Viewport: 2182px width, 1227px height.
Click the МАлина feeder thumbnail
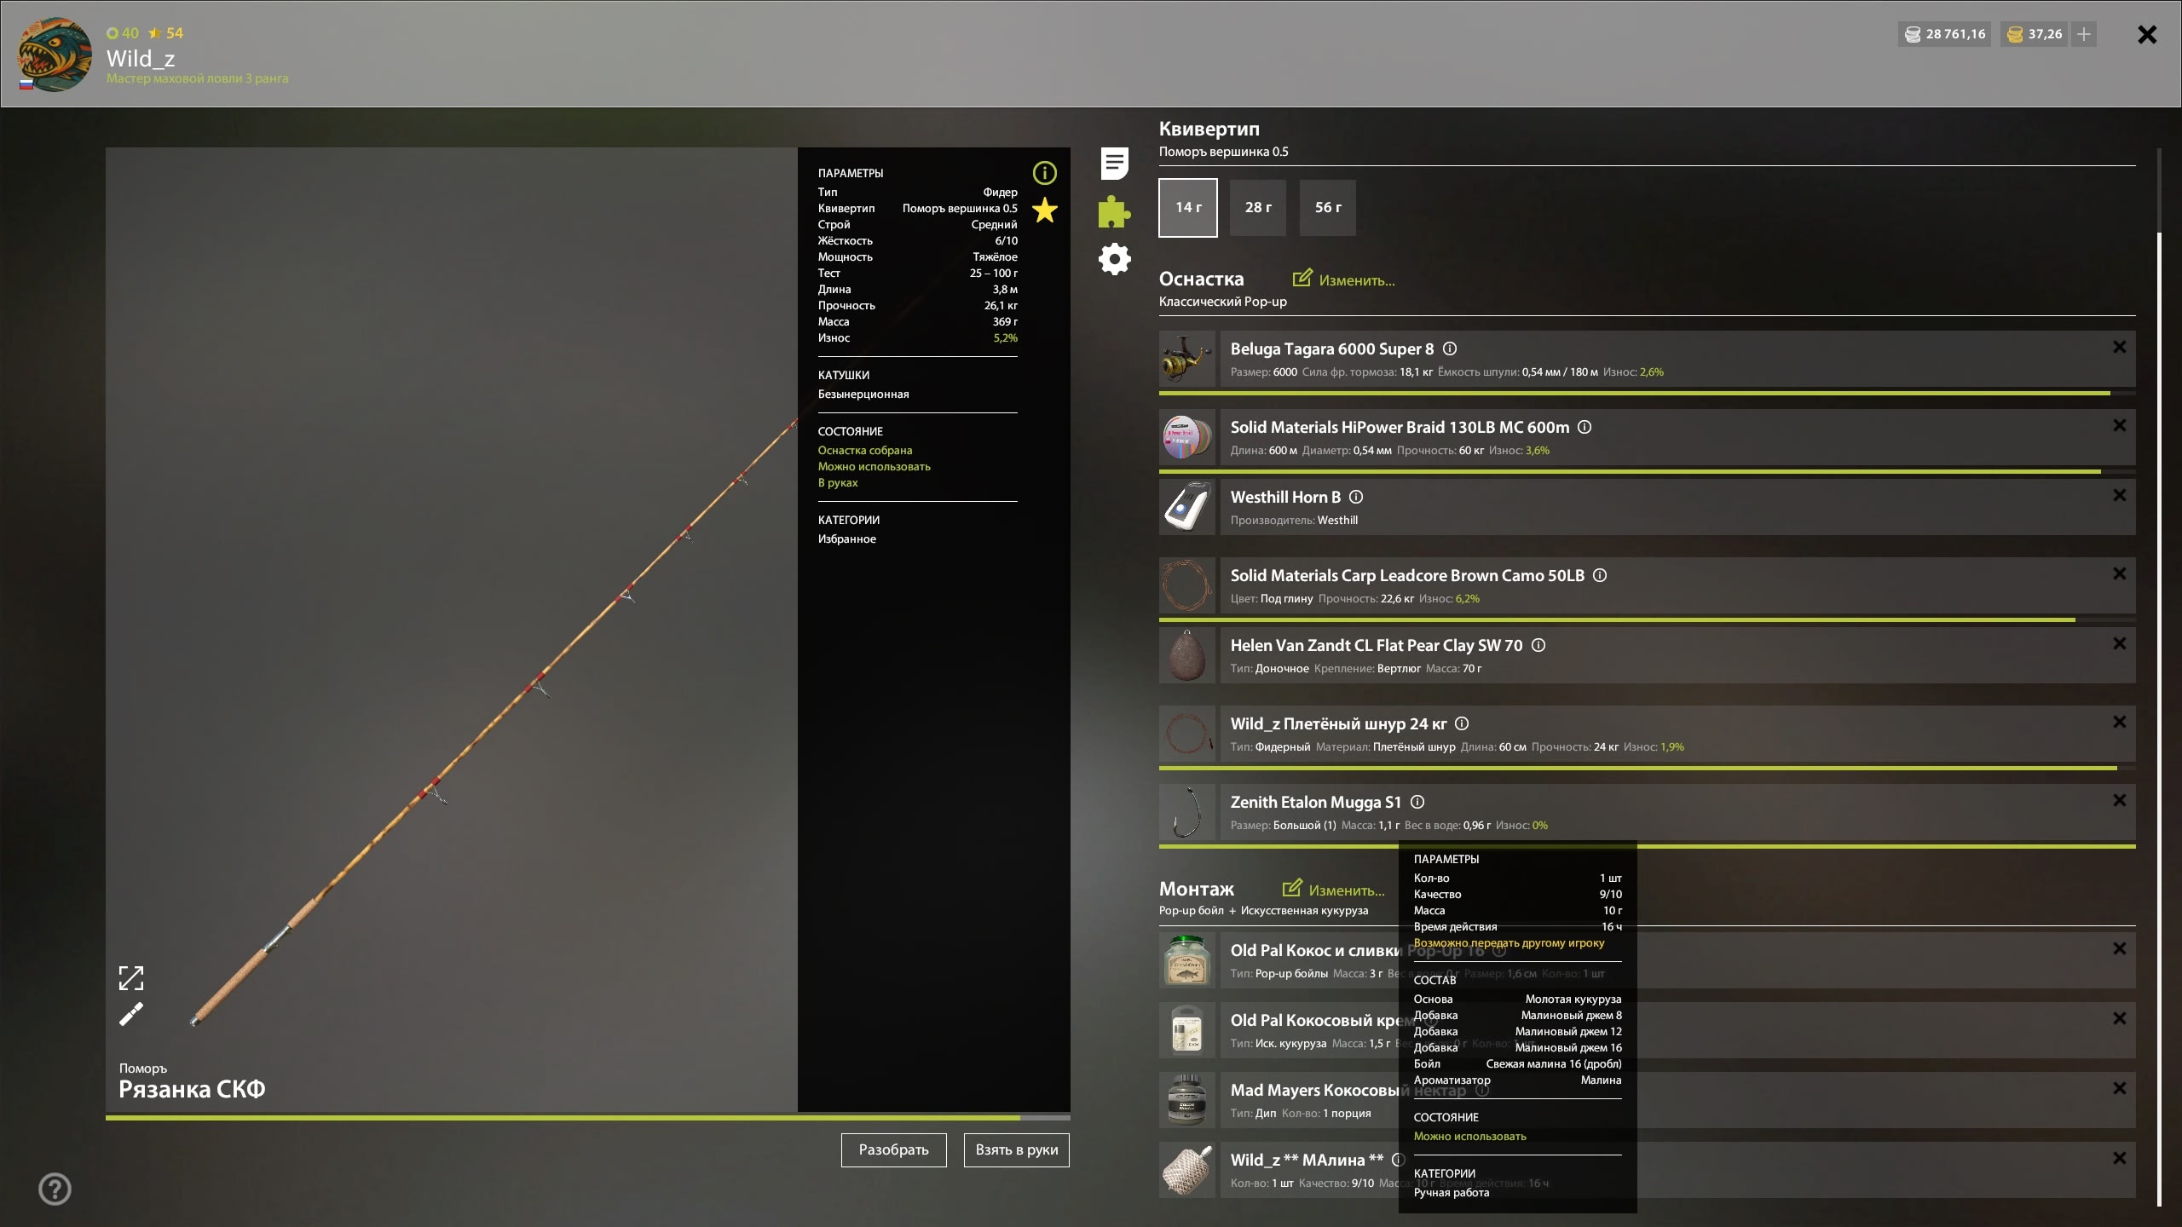[1187, 1170]
